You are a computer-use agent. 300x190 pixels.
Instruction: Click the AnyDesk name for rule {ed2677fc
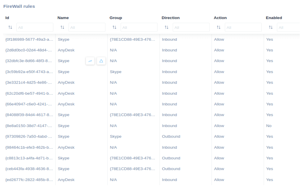pos(66,180)
